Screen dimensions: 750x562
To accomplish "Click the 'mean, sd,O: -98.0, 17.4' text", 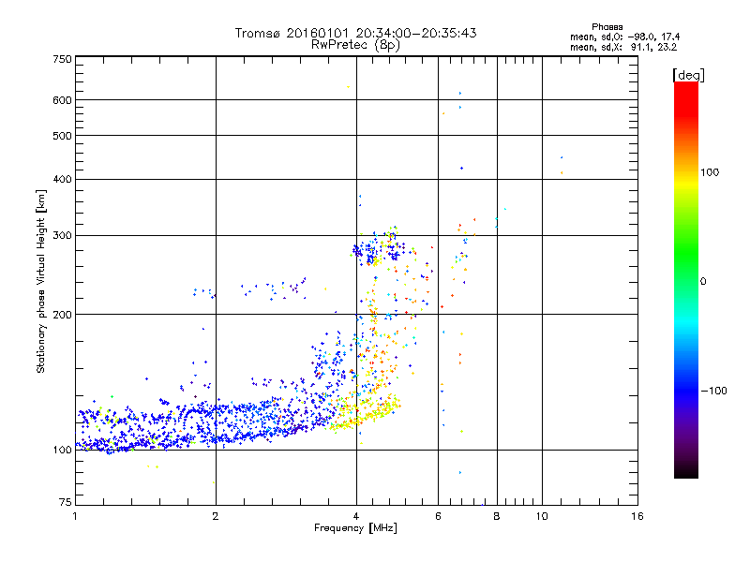I will pos(624,37).
